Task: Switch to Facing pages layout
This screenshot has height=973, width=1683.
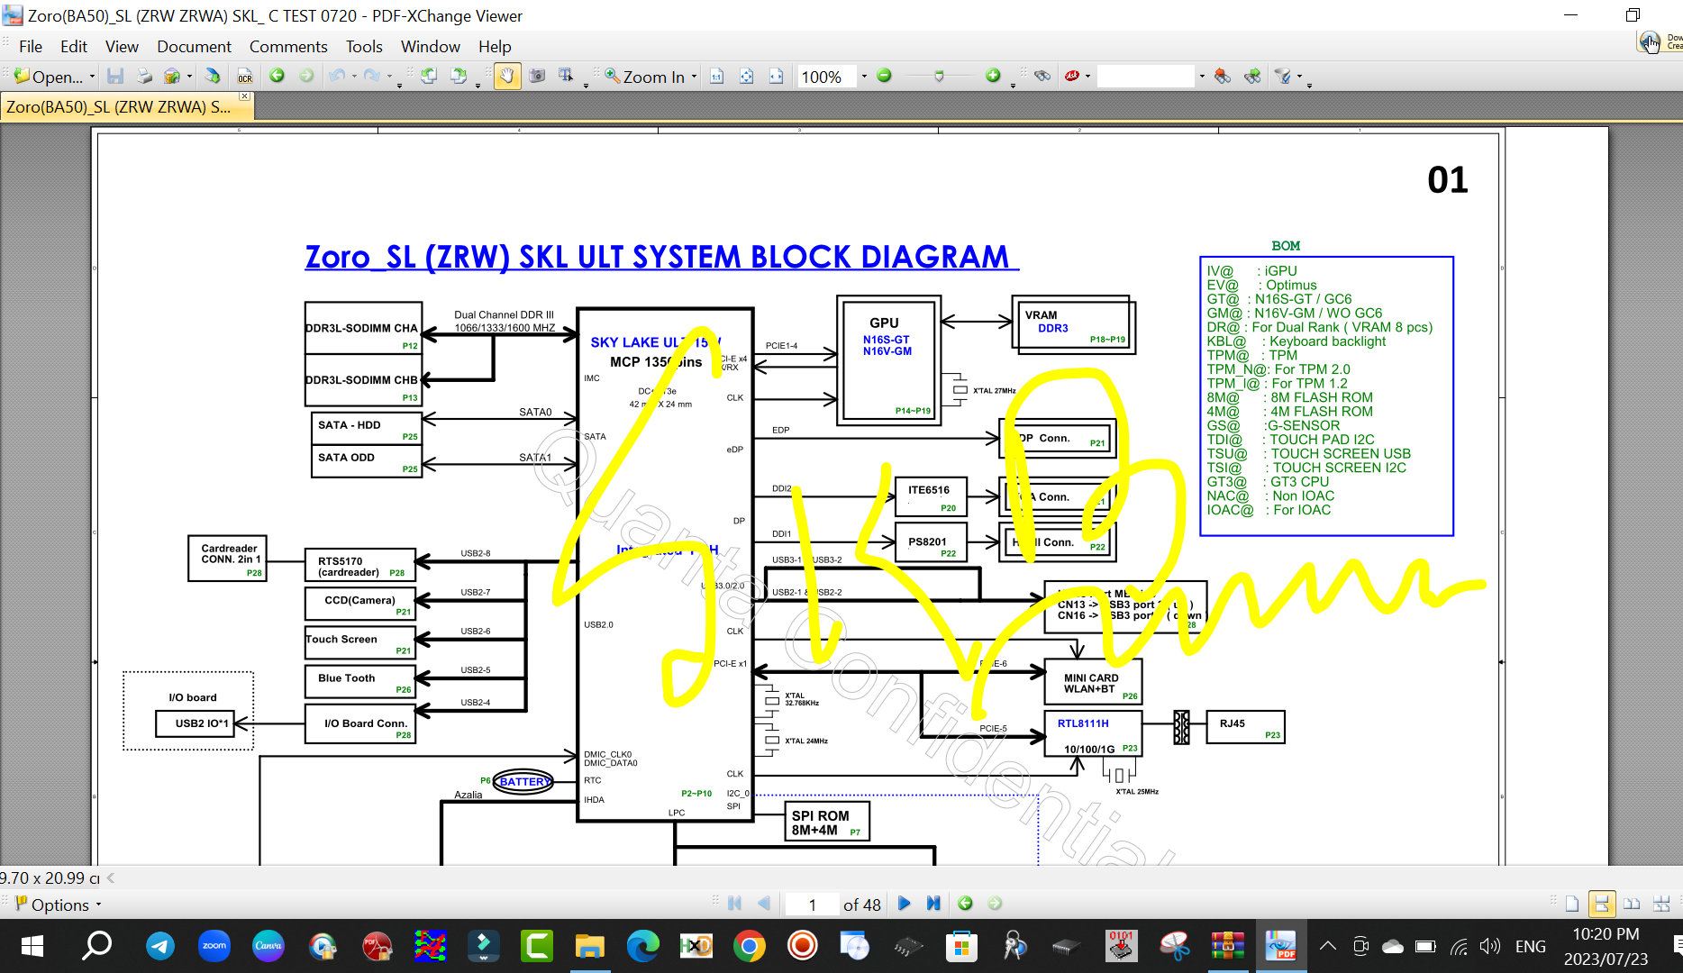Action: tap(1632, 904)
